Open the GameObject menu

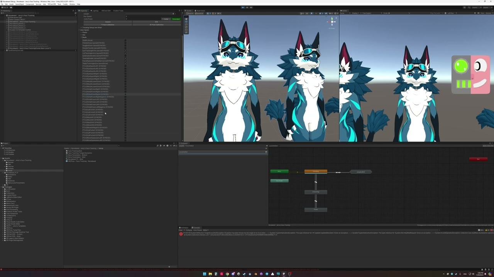click(19, 4)
